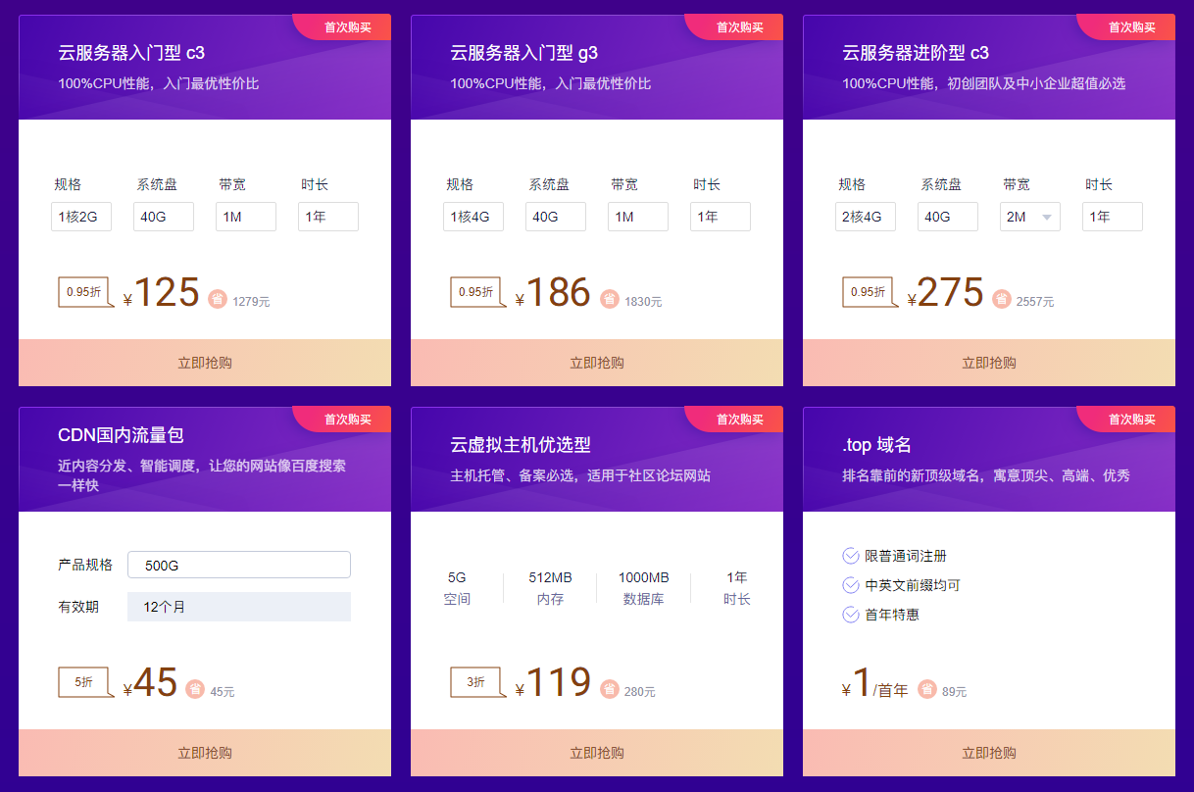The width and height of the screenshot is (1194, 792).
Task: Click 首次购买 badge on .top 域名 card
Action: pyautogui.click(x=1131, y=419)
